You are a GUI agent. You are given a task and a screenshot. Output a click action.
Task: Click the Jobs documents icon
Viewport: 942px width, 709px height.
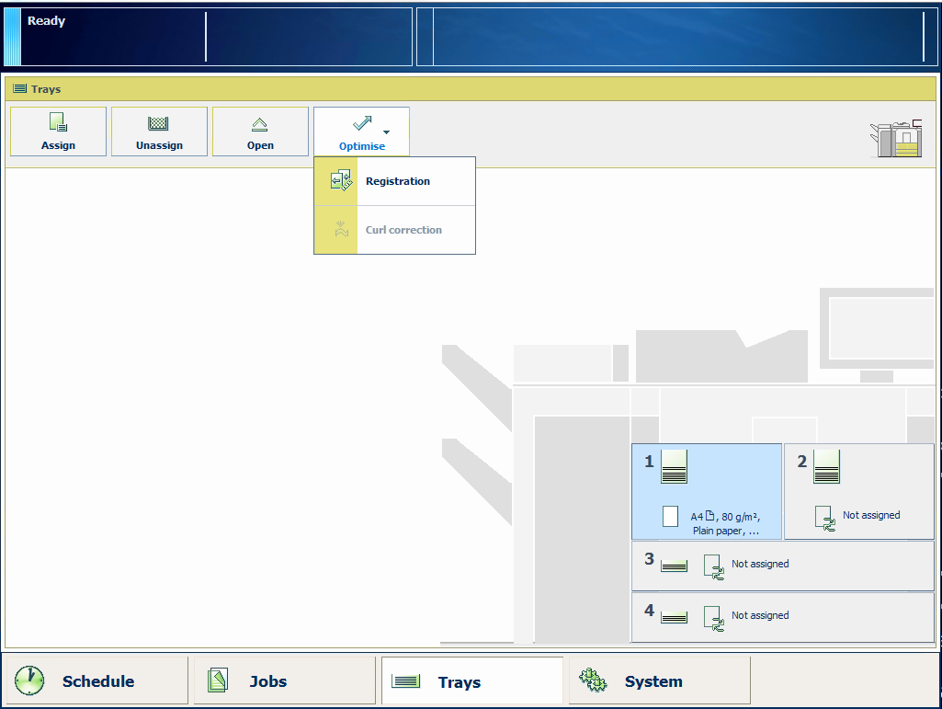(218, 680)
